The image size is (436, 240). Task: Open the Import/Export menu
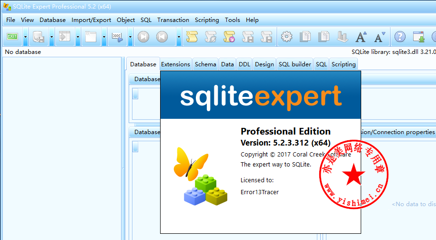click(x=91, y=20)
